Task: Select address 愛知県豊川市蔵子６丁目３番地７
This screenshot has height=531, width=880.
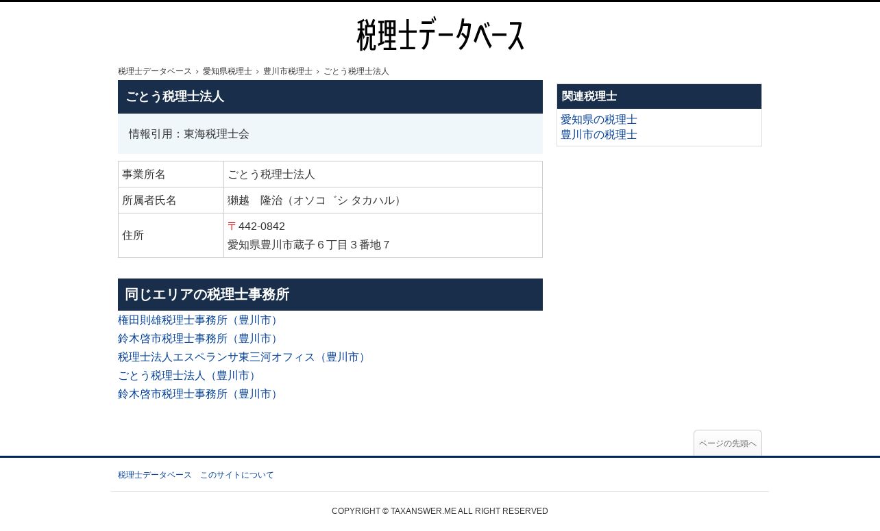Action: (x=309, y=245)
